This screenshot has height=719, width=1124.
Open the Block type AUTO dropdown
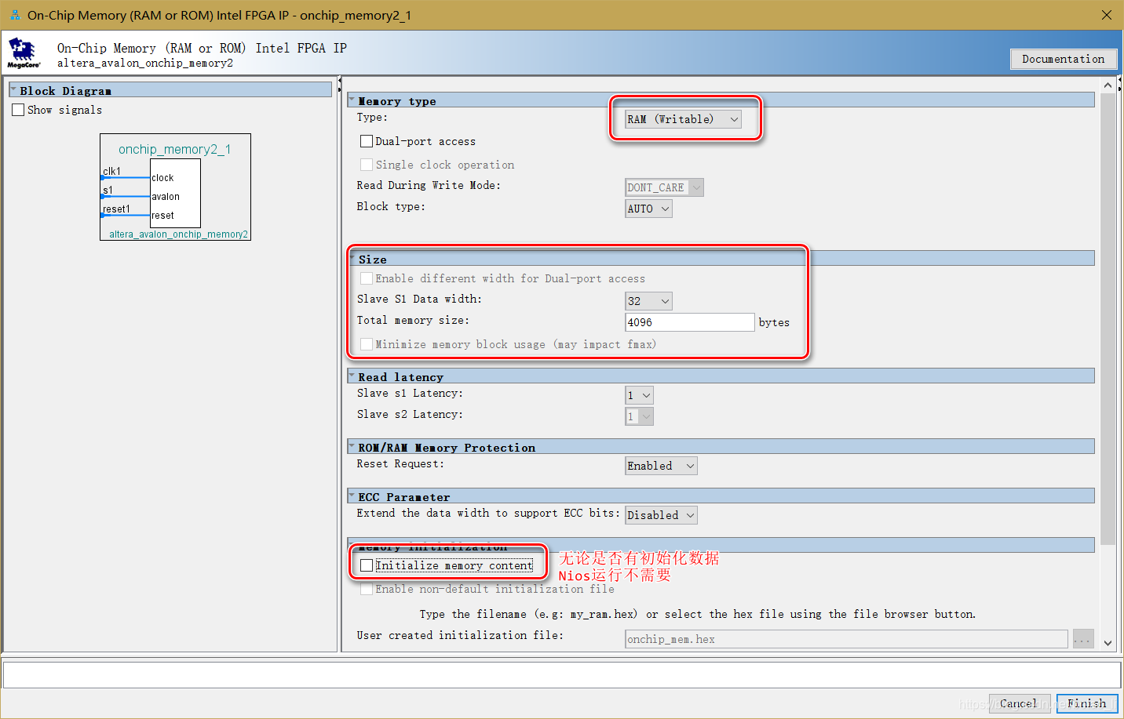648,209
